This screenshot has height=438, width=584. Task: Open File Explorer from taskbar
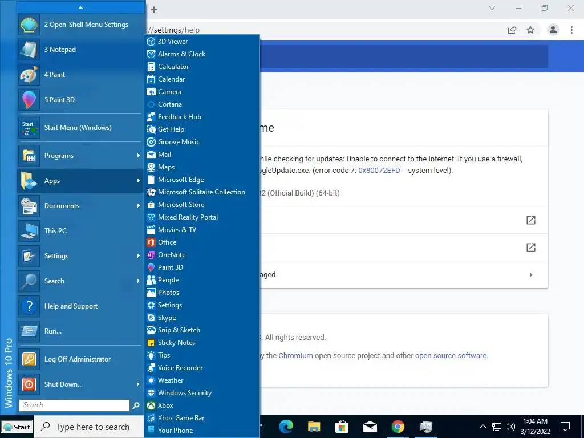coord(314,427)
